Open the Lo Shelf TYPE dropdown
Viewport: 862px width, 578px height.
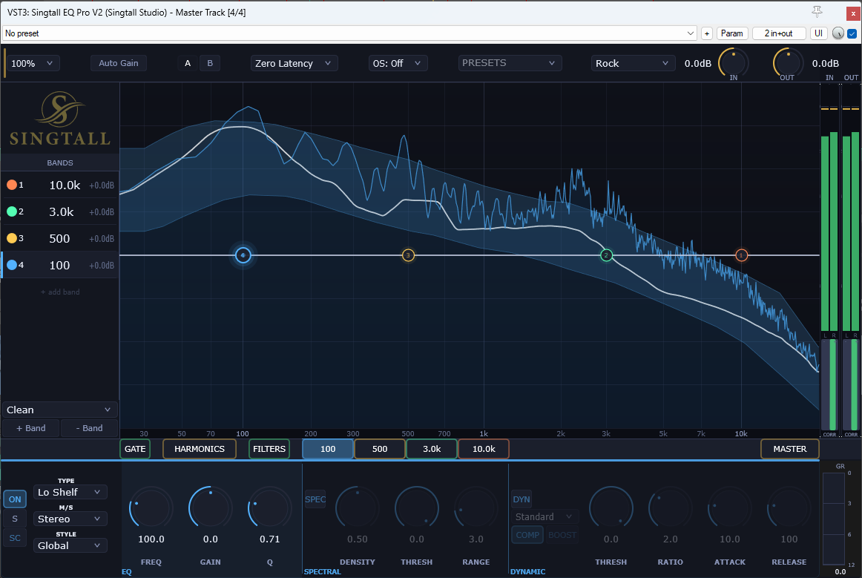70,492
